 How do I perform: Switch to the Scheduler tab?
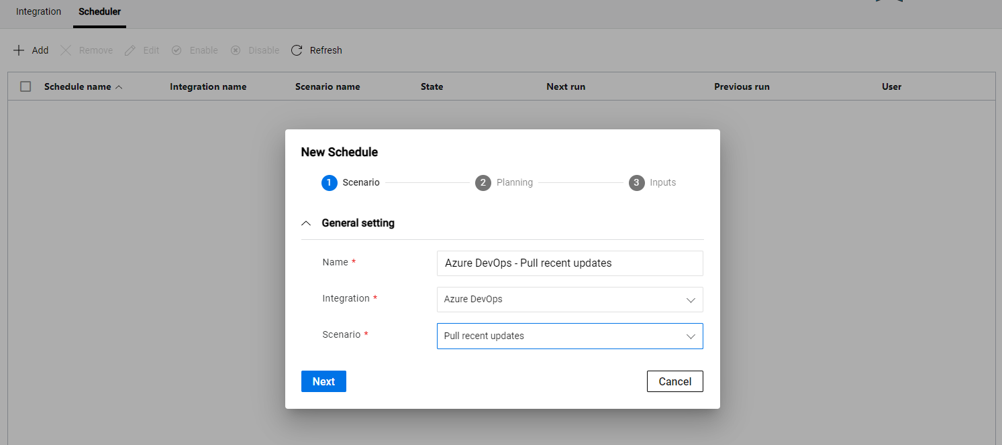(x=99, y=11)
